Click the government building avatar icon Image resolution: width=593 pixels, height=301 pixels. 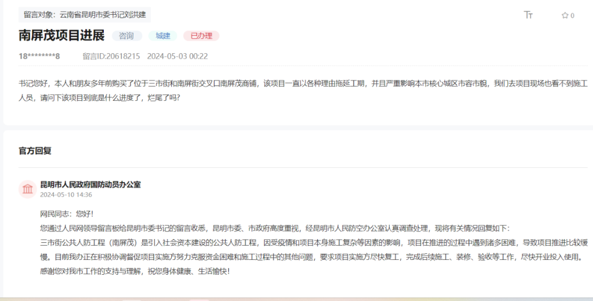pos(27,189)
